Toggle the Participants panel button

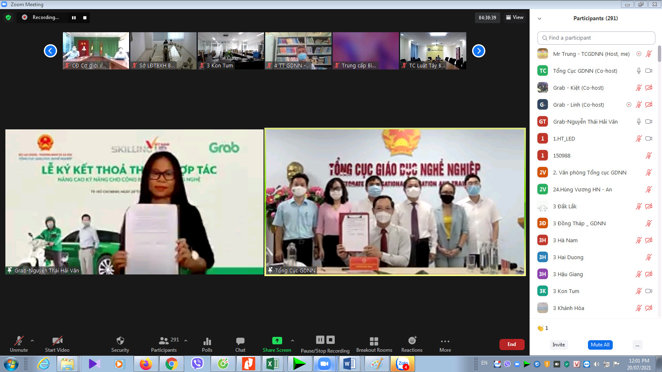[x=164, y=344]
